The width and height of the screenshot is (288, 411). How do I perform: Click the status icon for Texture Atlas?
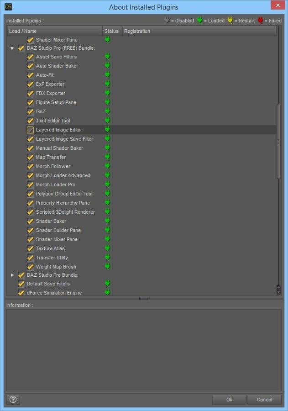(x=107, y=248)
